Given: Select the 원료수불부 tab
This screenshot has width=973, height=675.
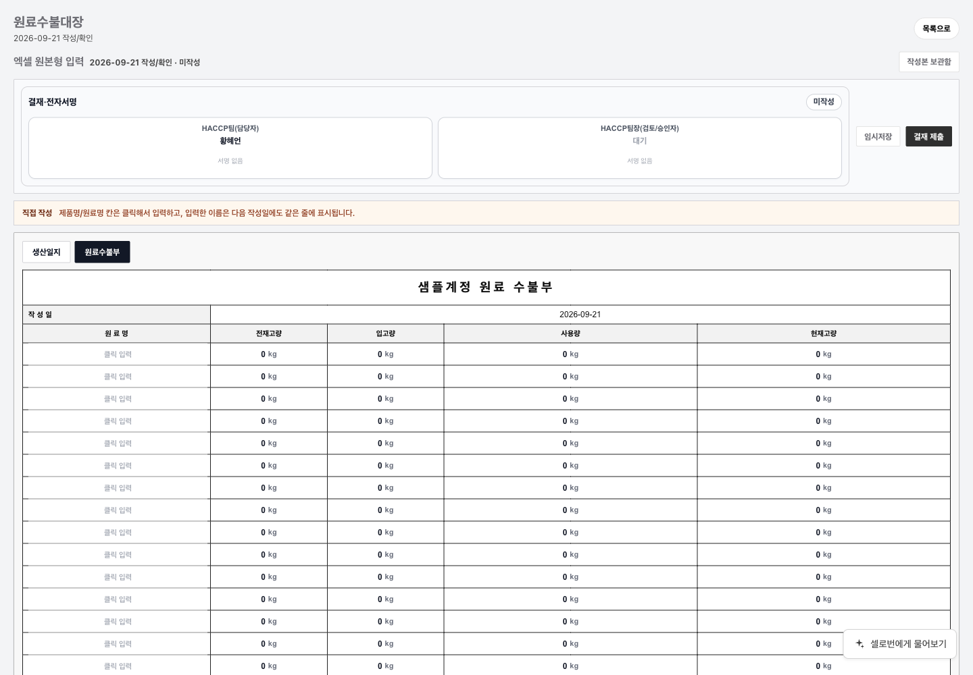Looking at the screenshot, I should [x=102, y=252].
